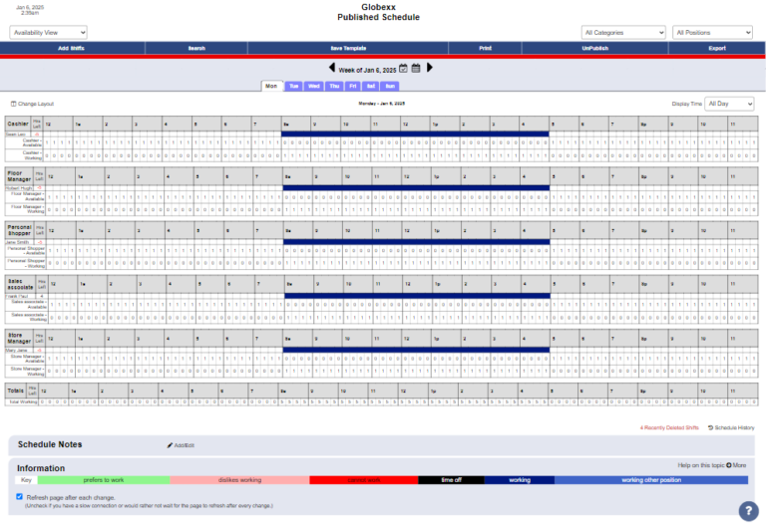Click the today calendar icon

coord(403,69)
